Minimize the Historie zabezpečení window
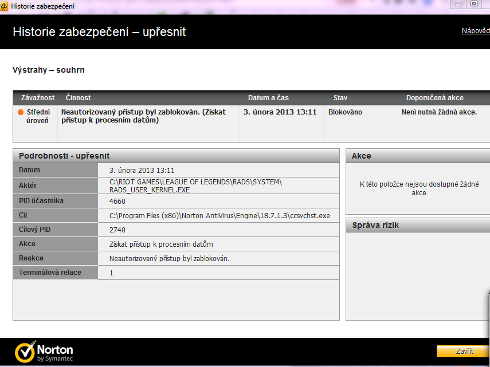 click(458, 4)
